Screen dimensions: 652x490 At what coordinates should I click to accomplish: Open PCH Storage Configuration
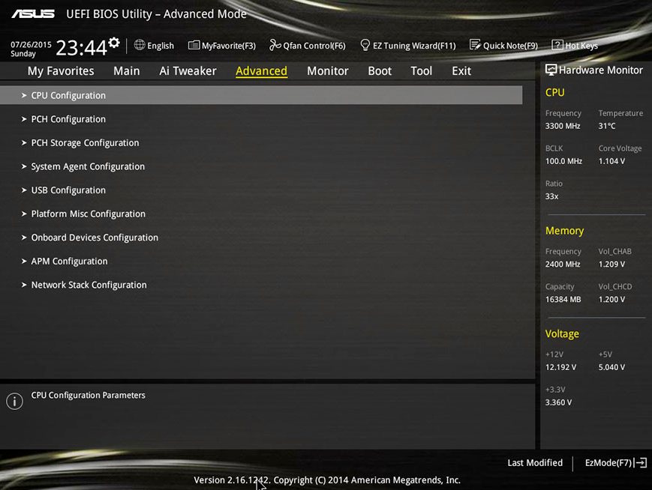85,142
